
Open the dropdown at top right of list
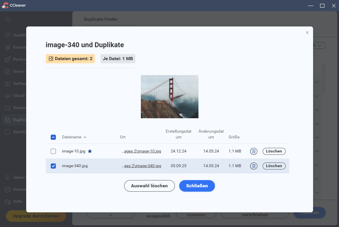click(x=319, y=45)
